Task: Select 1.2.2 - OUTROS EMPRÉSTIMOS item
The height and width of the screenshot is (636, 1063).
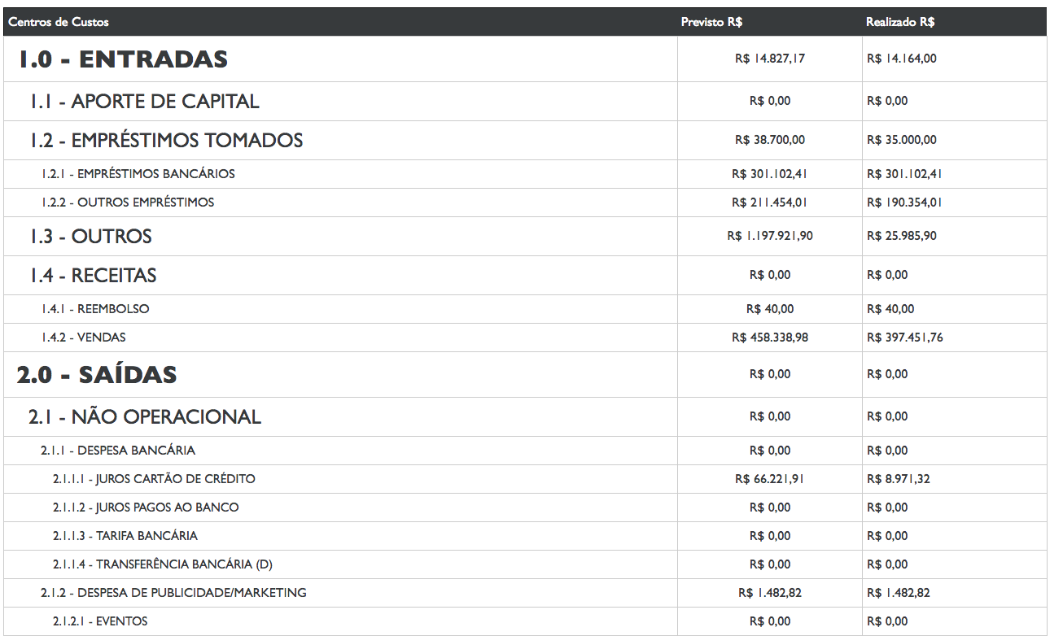Action: point(128,203)
